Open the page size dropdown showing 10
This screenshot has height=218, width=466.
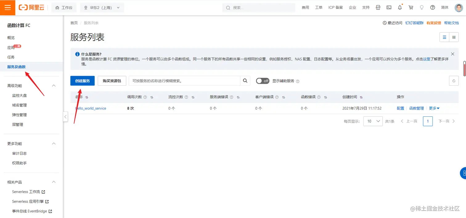pos(373,121)
